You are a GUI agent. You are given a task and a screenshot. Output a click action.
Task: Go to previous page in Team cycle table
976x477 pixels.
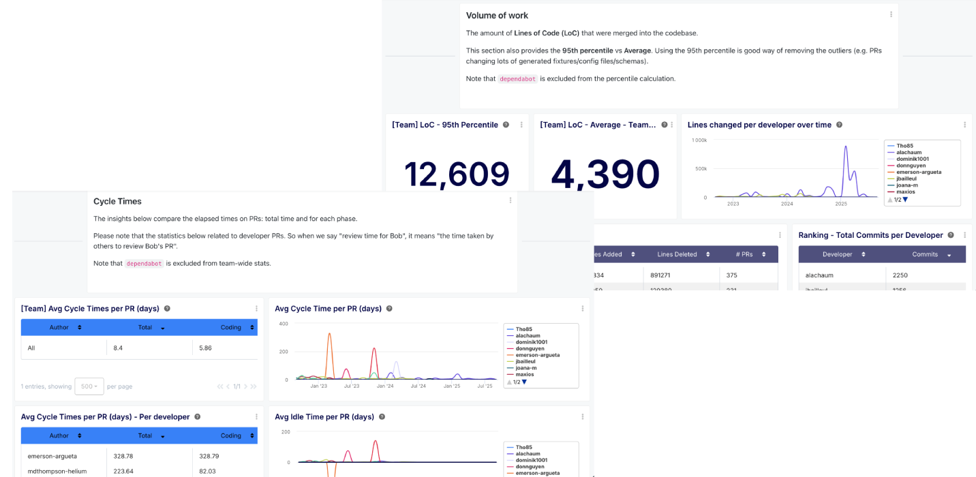(228, 386)
